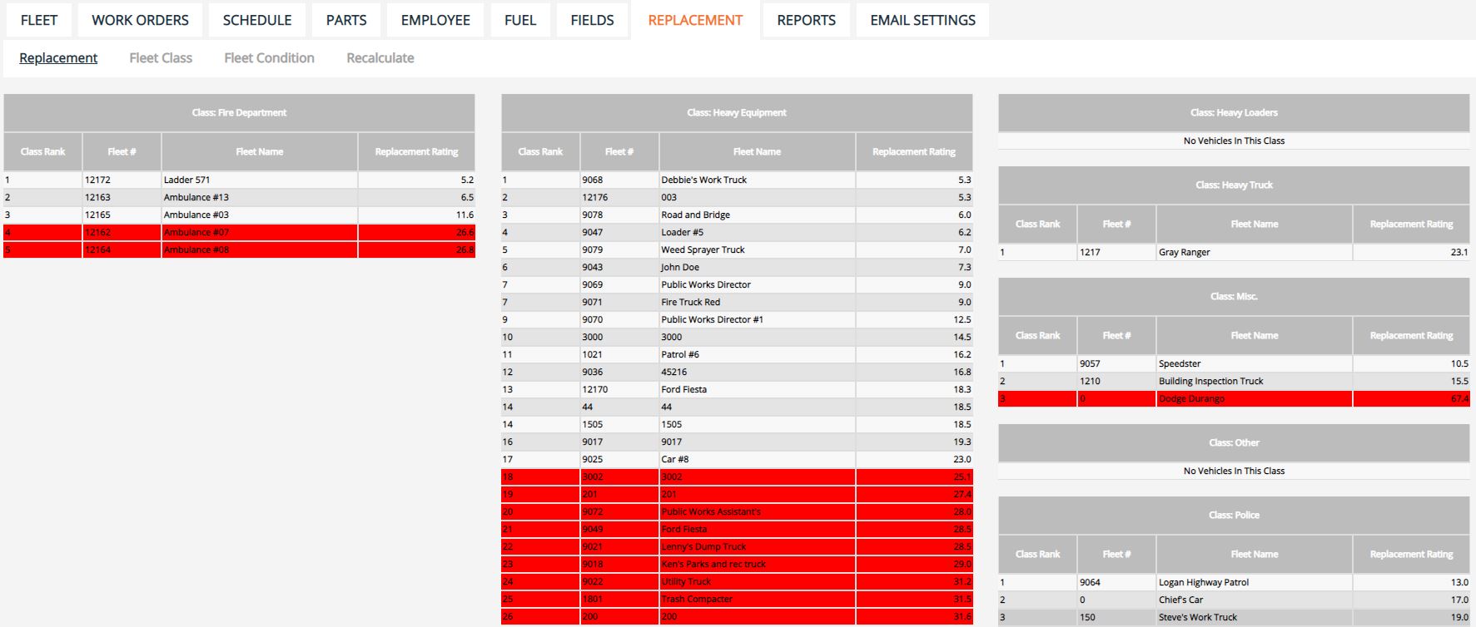The image size is (1476, 627).
Task: Click Logan Highway Patrol entry
Action: (1204, 582)
